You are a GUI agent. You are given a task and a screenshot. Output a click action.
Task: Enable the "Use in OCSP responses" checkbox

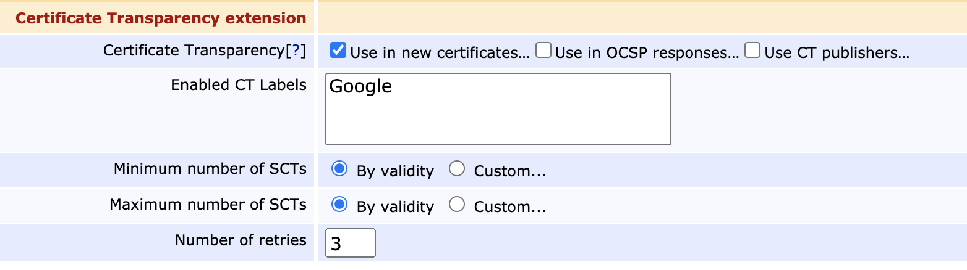[x=543, y=50]
